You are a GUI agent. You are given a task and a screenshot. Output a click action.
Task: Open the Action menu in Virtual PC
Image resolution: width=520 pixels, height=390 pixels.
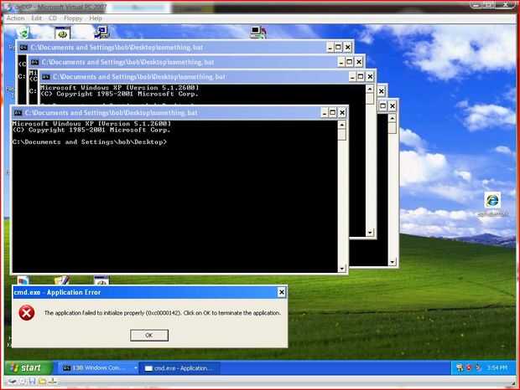pyautogui.click(x=16, y=18)
